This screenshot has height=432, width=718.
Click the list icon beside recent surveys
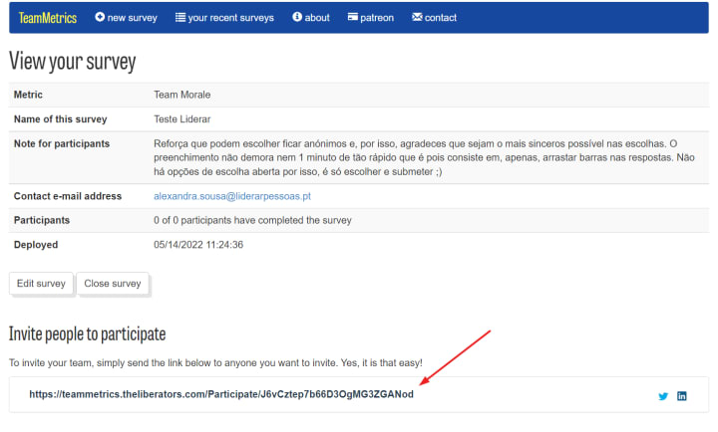pos(180,17)
